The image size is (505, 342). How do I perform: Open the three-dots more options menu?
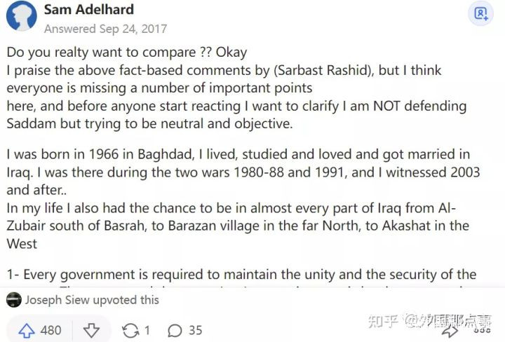(481, 330)
